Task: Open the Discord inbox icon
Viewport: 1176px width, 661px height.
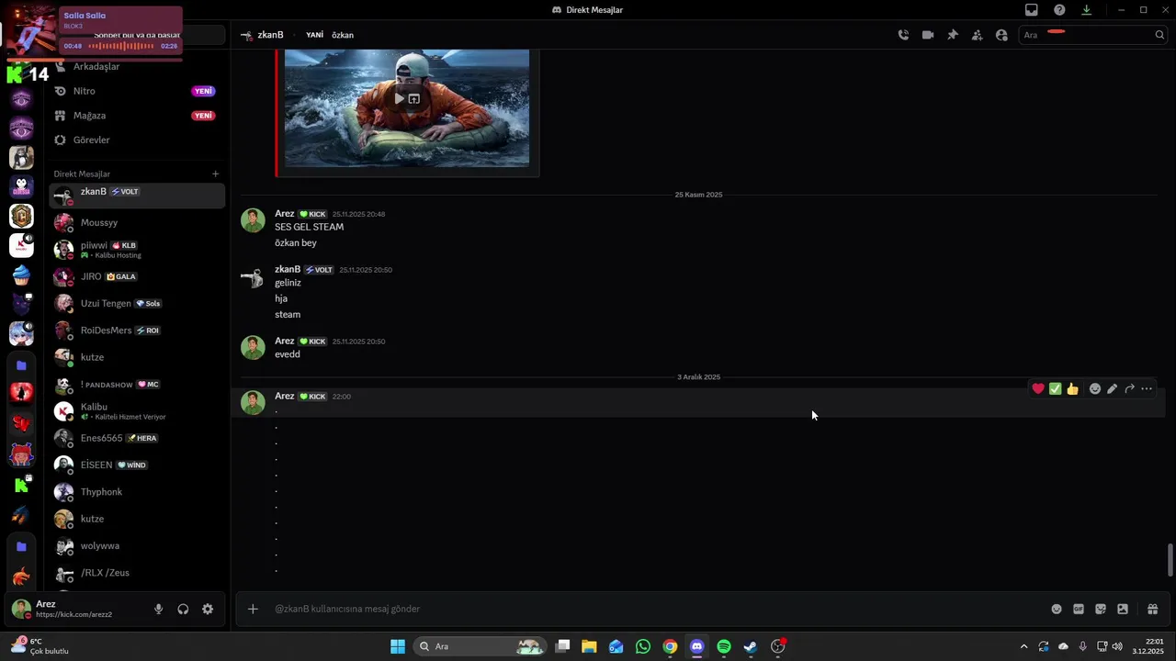Action: (1032, 10)
